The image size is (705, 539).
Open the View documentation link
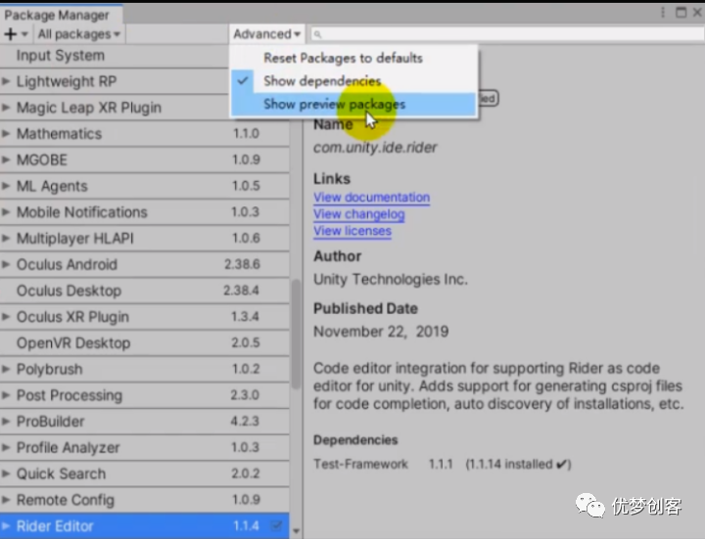click(371, 198)
